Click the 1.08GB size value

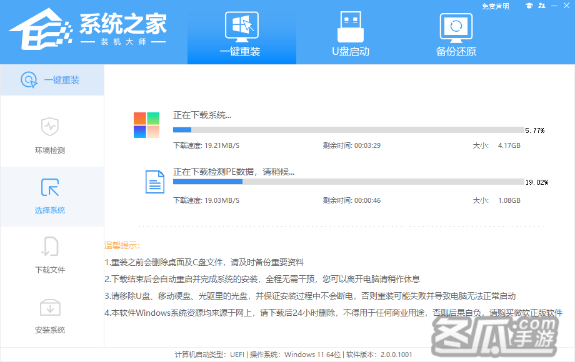coord(509,200)
